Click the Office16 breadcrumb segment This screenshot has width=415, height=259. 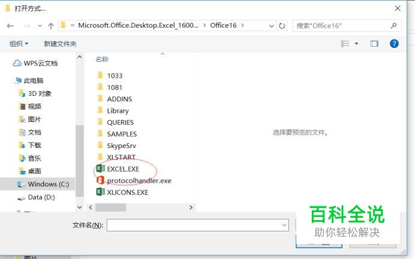tap(223, 25)
